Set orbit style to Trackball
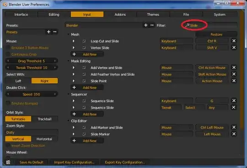Image resolution: width=247 pixels, height=168 pixels. 44,119
